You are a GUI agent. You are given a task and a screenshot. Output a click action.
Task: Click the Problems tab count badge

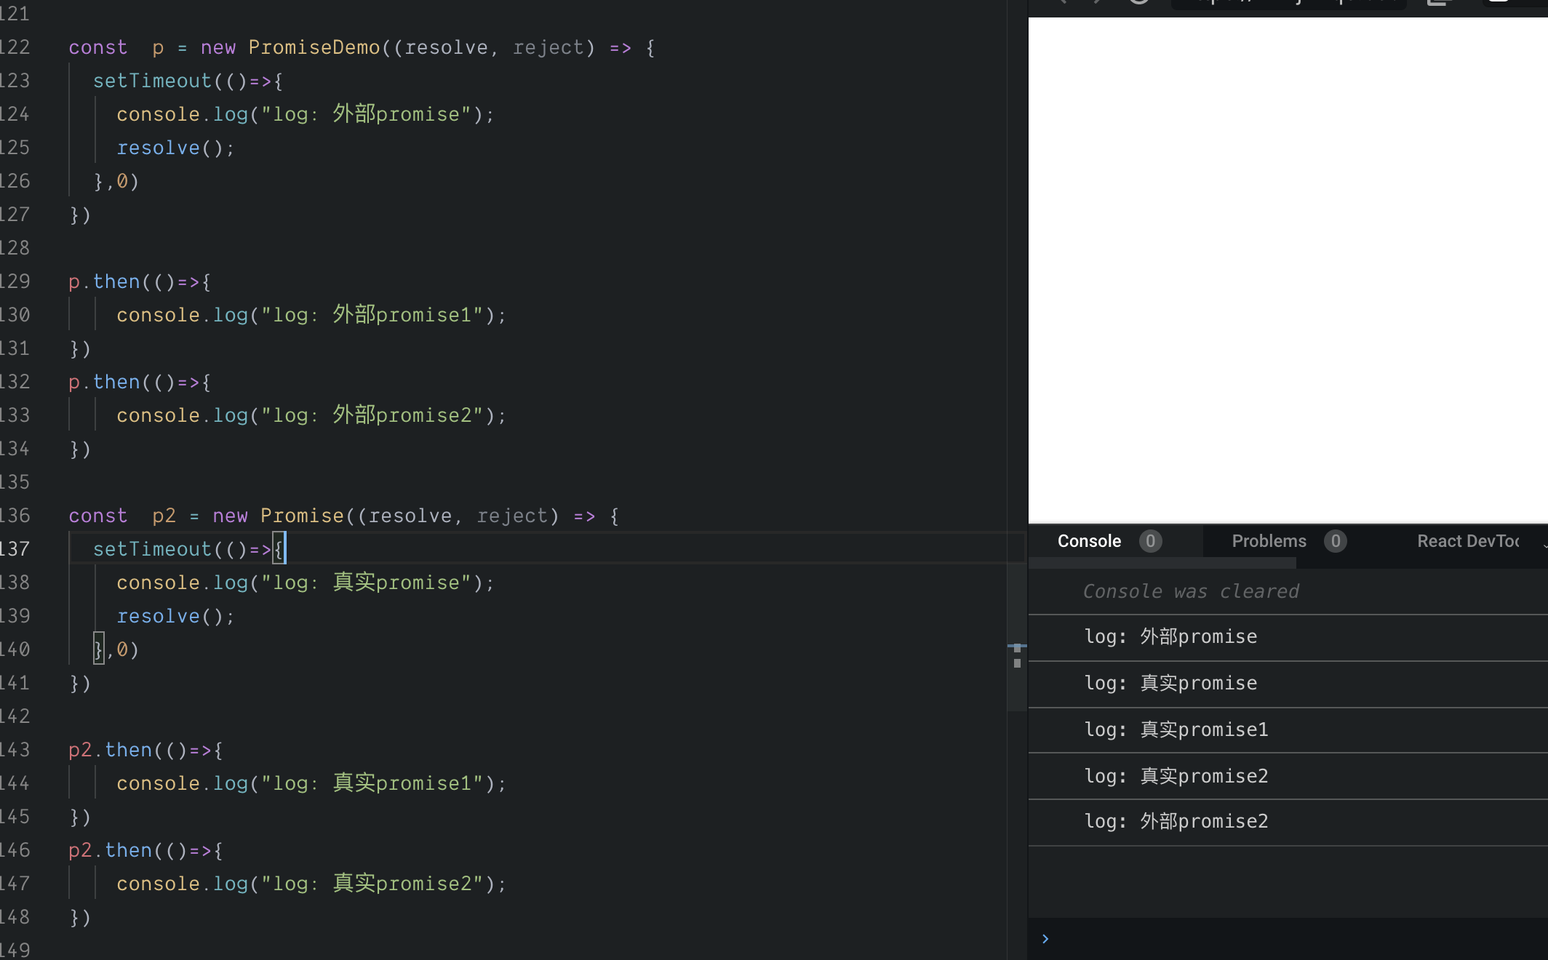(x=1335, y=541)
